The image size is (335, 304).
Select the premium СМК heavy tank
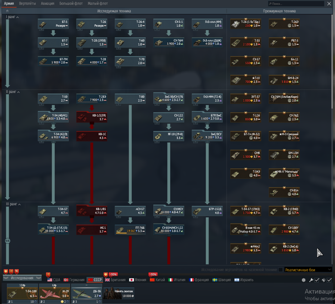point(245,155)
